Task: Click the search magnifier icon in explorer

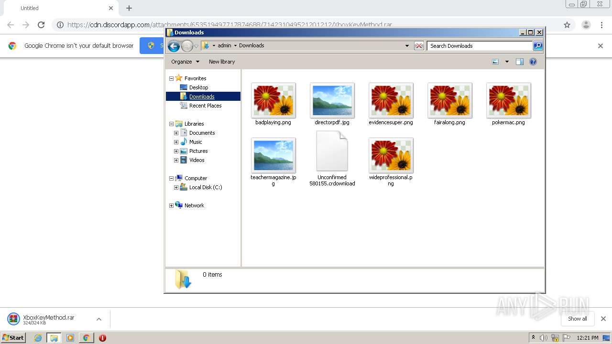Action: pos(538,46)
